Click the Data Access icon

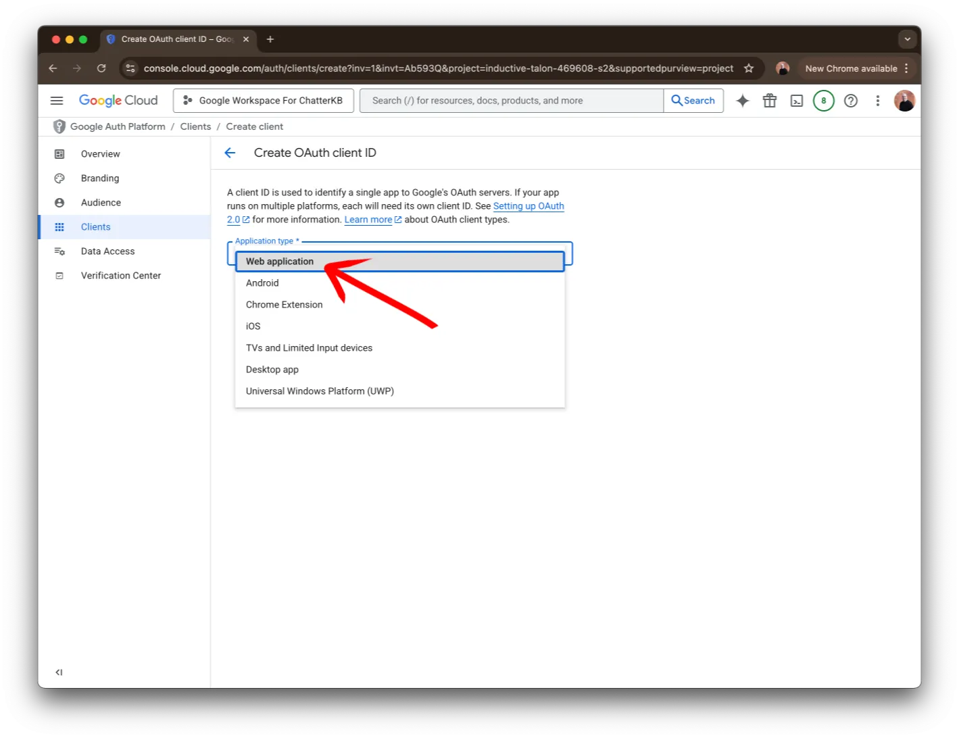(59, 251)
